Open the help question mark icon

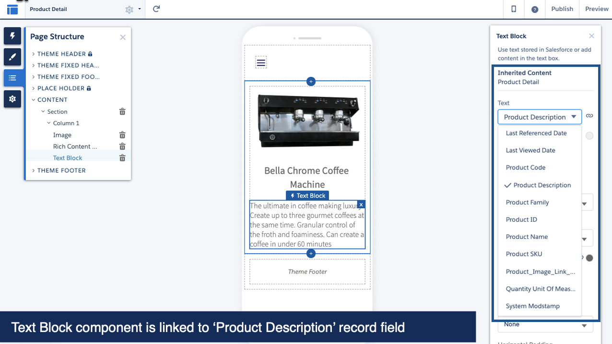[x=535, y=10]
